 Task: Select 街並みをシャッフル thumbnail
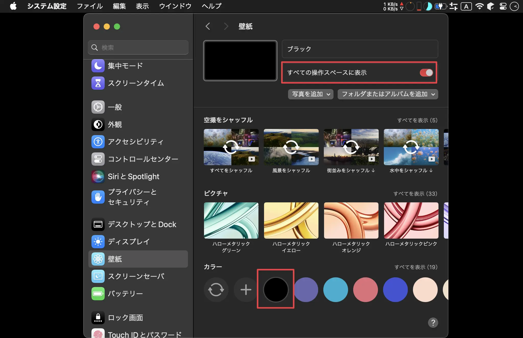[351, 147]
